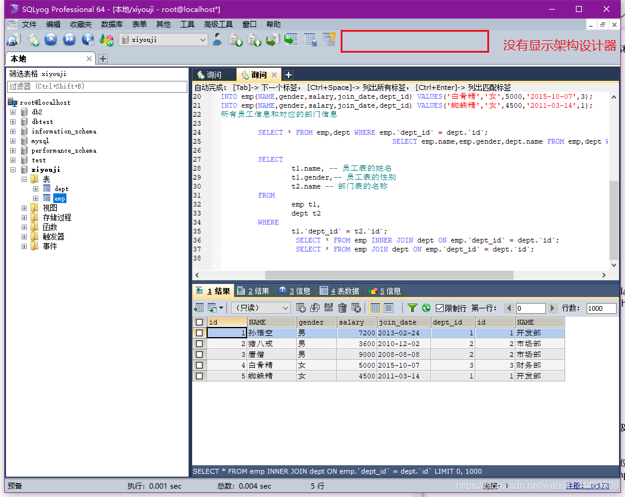Click the new query editor icon
The height and width of the screenshot is (497, 625).
33,40
